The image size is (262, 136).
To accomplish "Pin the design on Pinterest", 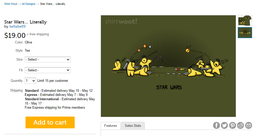I will (x=232, y=125).
